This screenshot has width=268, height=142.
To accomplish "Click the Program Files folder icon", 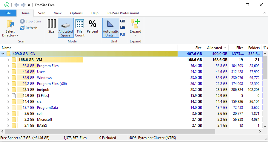I will (x=14, y=66).
